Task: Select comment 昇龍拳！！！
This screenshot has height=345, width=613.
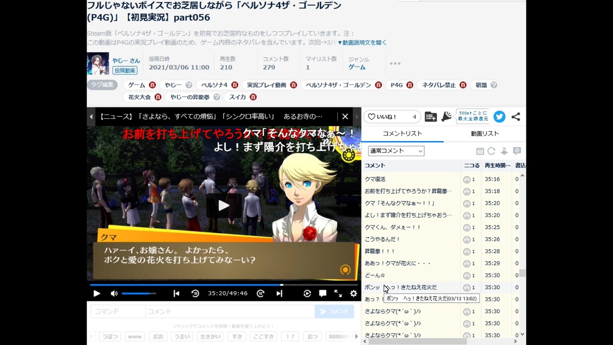Action: [380, 251]
